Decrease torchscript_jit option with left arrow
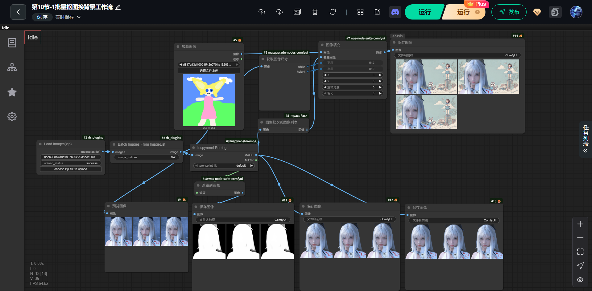Image resolution: width=592 pixels, height=291 pixels. point(196,166)
